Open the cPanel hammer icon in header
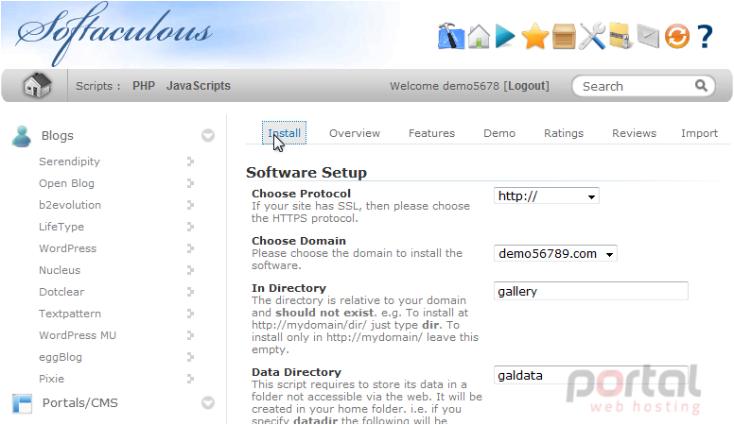 pyautogui.click(x=451, y=36)
